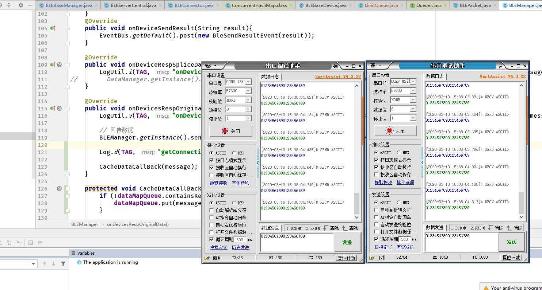Select HEX send mode in right serial window
The image size is (542, 290).
403,203
